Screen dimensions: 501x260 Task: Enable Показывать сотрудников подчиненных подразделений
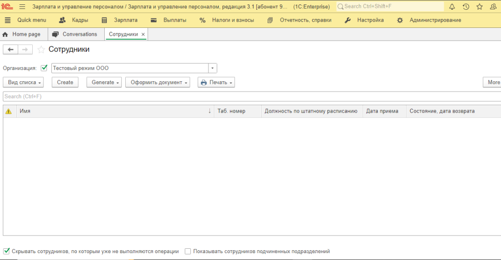coord(188,251)
